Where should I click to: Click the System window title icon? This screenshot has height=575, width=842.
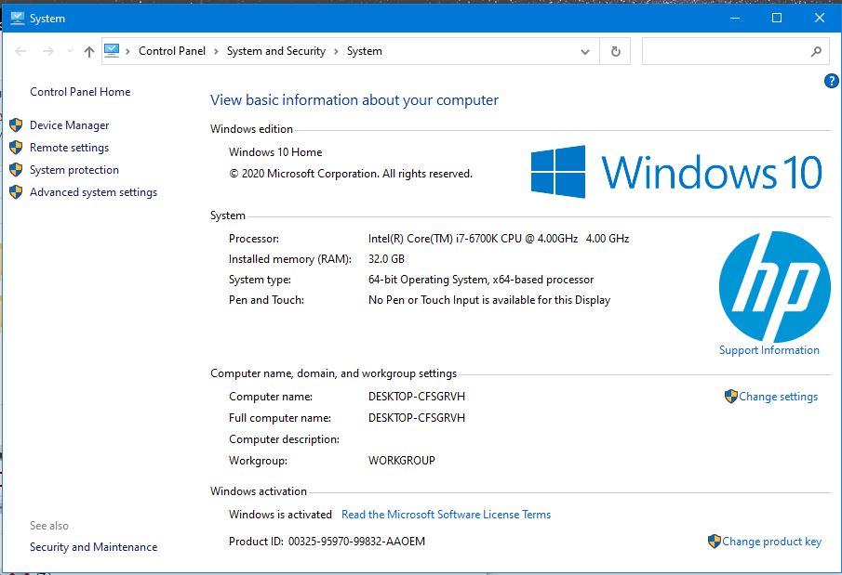tap(17, 19)
